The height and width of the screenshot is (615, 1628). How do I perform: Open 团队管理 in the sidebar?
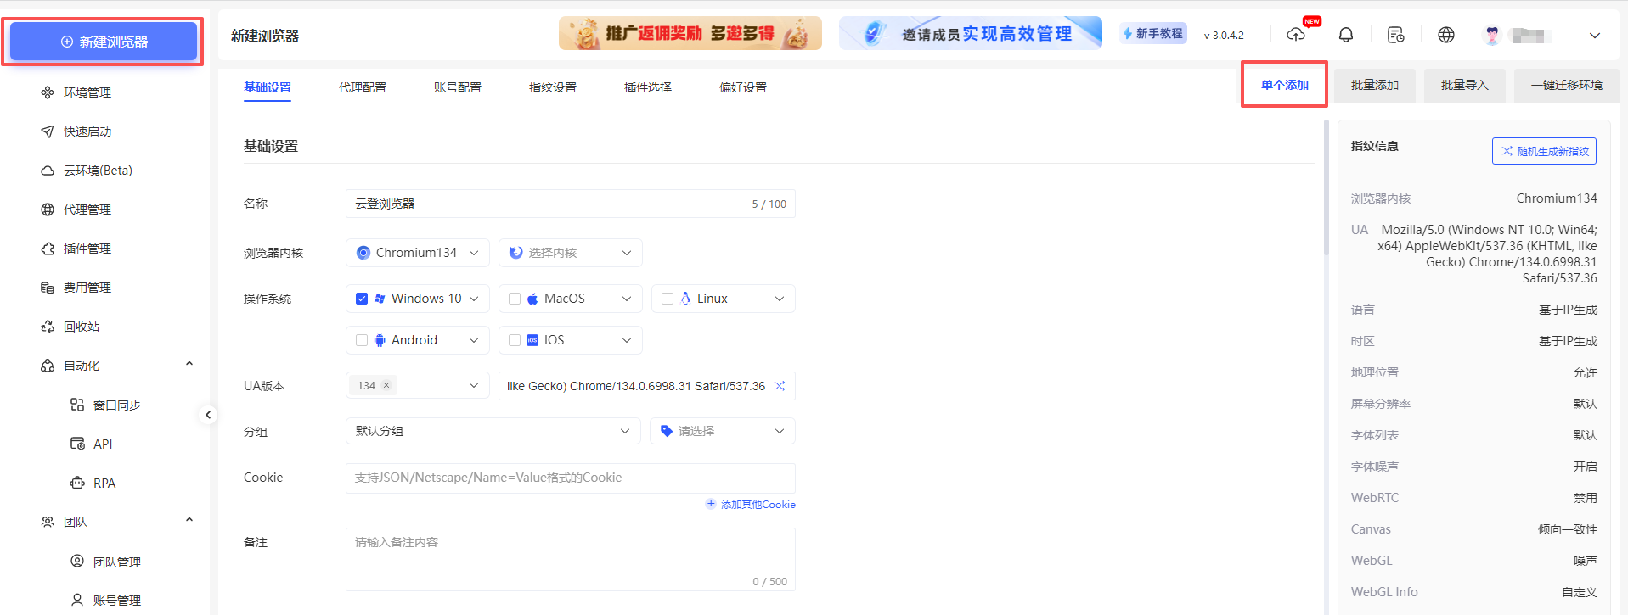click(x=106, y=562)
